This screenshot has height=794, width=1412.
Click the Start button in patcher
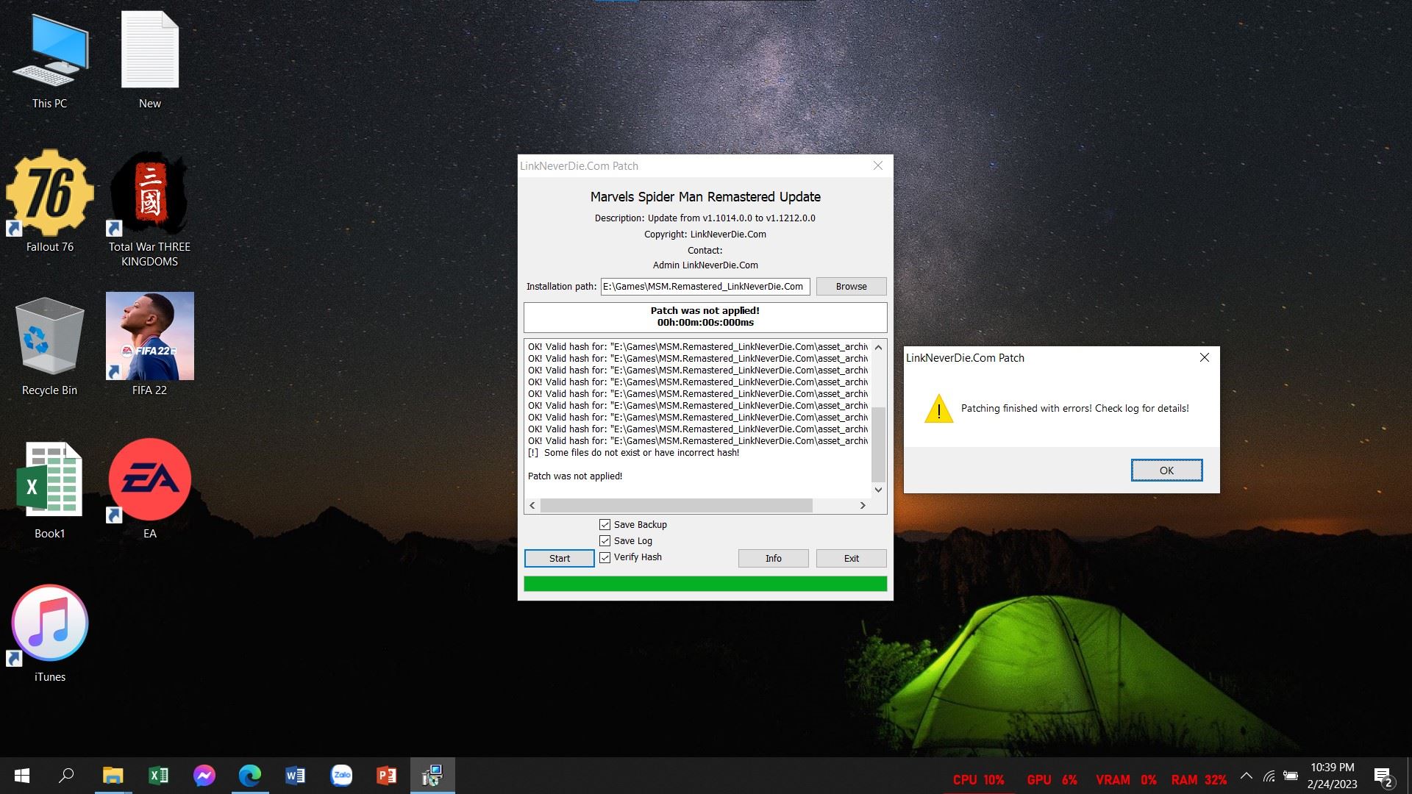coord(560,559)
